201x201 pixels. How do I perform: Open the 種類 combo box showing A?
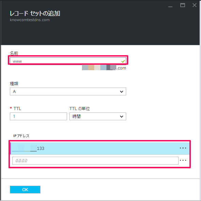pos(68,91)
